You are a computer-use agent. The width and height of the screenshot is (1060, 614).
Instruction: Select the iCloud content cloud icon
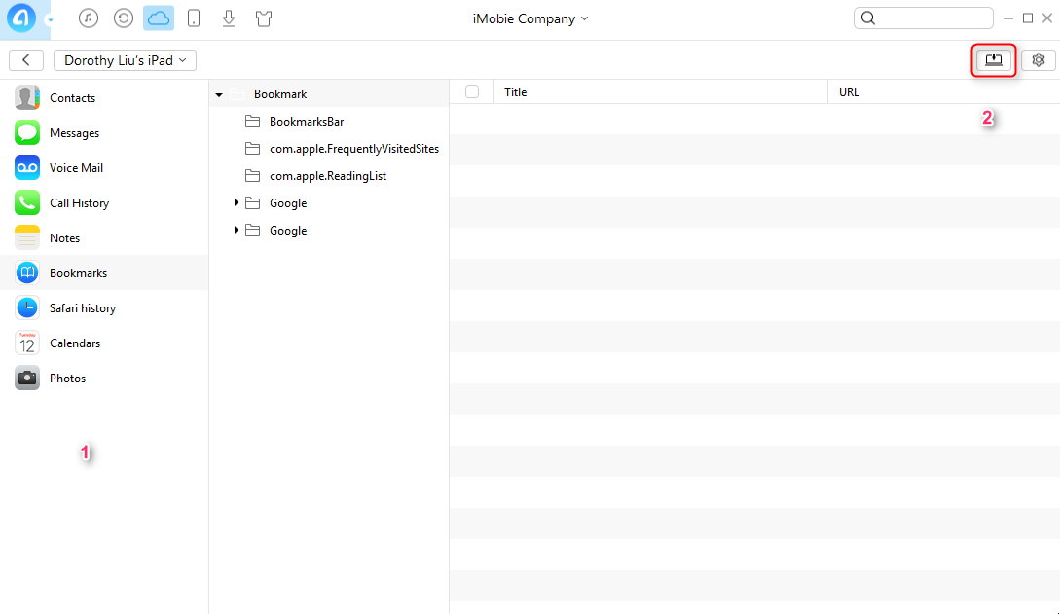(x=159, y=18)
